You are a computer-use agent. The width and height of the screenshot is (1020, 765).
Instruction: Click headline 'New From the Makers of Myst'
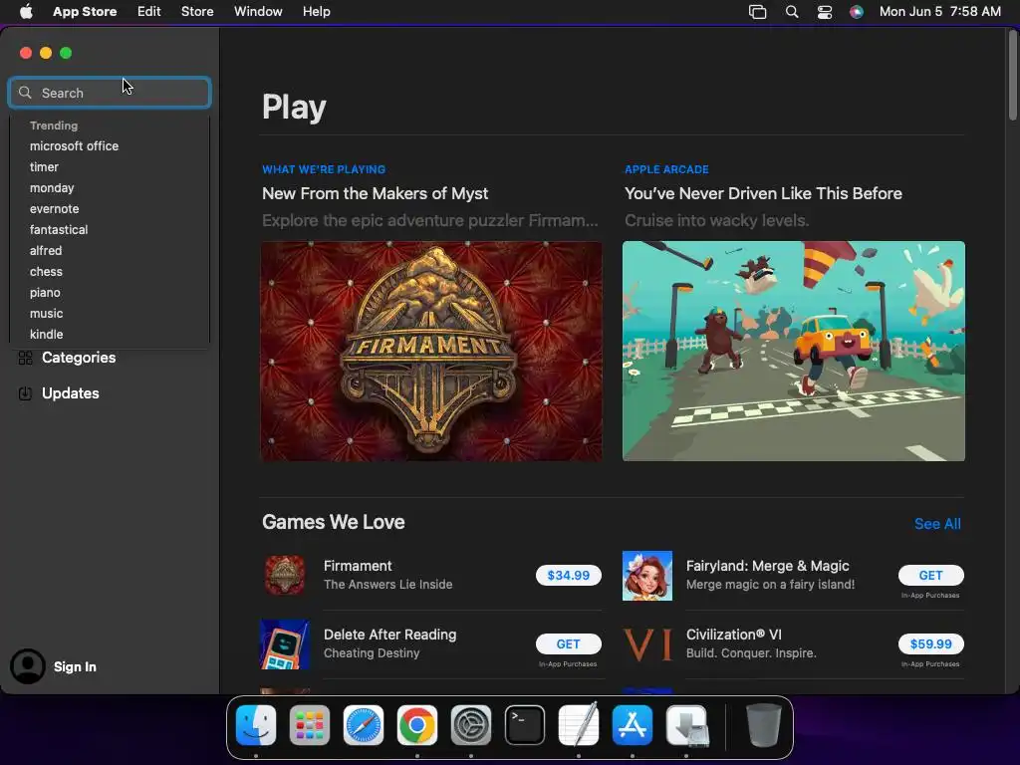(x=375, y=194)
